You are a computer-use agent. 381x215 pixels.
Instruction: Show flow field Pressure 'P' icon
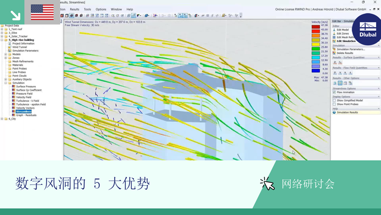coord(335,73)
